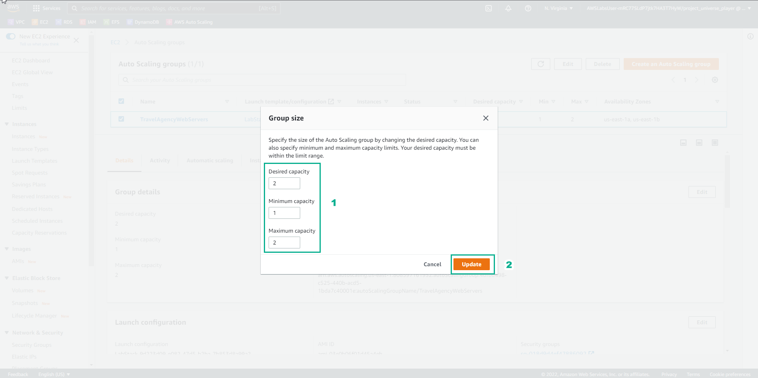Click the AWS logo home icon
Screen dimensions: 758x378
click(13, 8)
